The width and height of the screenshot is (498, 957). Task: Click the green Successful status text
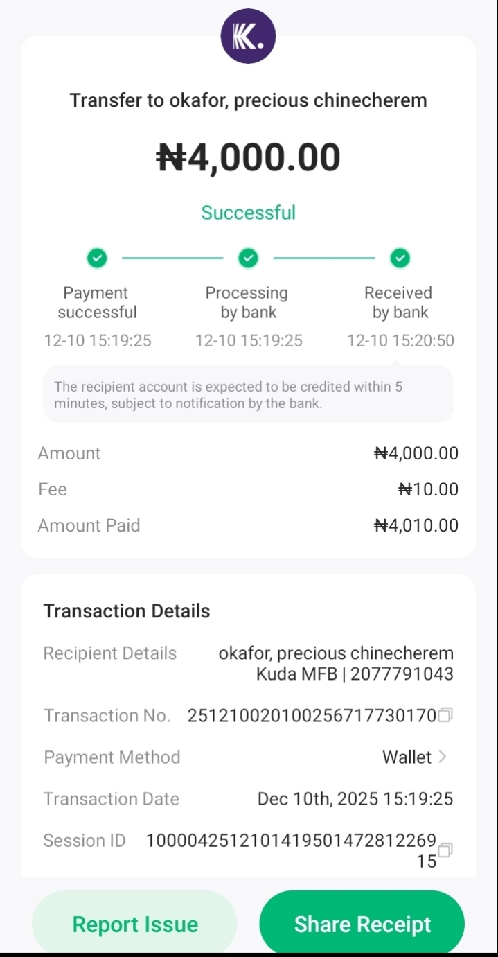tap(248, 212)
